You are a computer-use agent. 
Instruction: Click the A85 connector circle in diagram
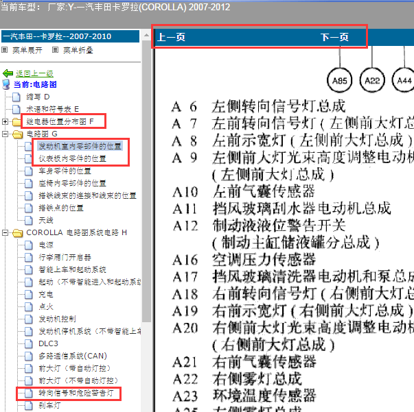[340, 80]
